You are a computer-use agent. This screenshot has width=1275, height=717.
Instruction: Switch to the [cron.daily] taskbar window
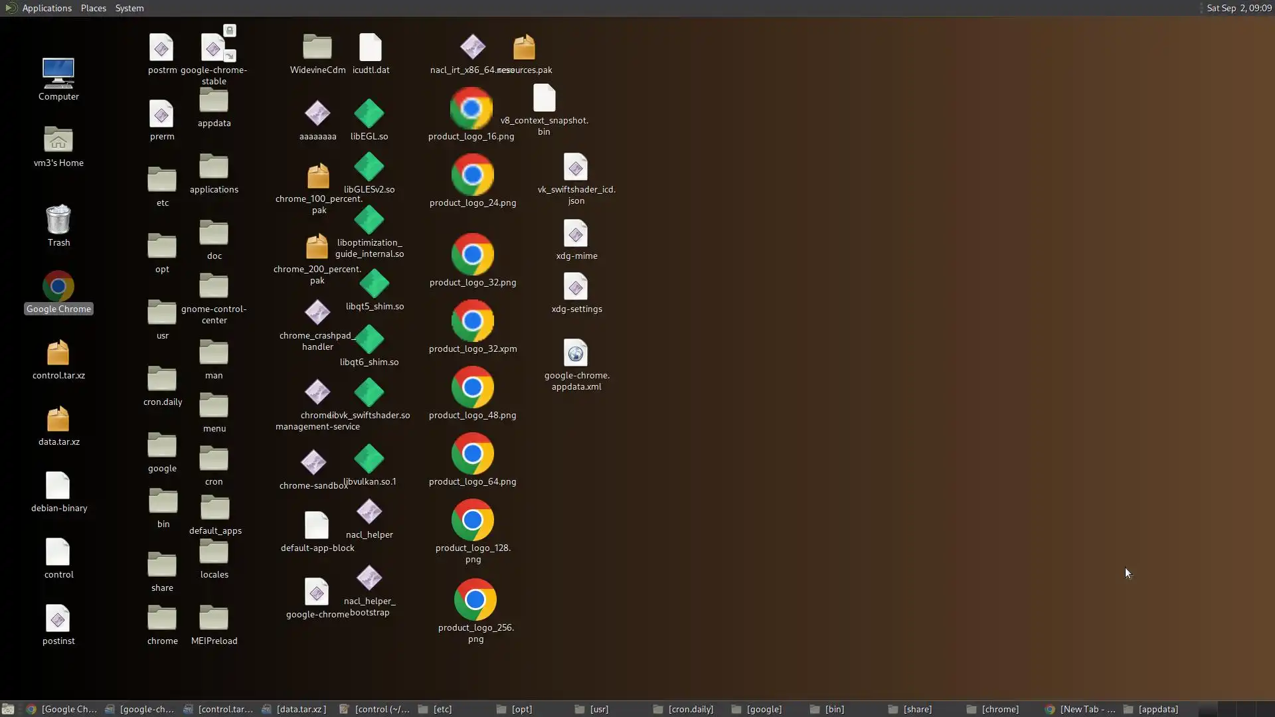pyautogui.click(x=684, y=709)
